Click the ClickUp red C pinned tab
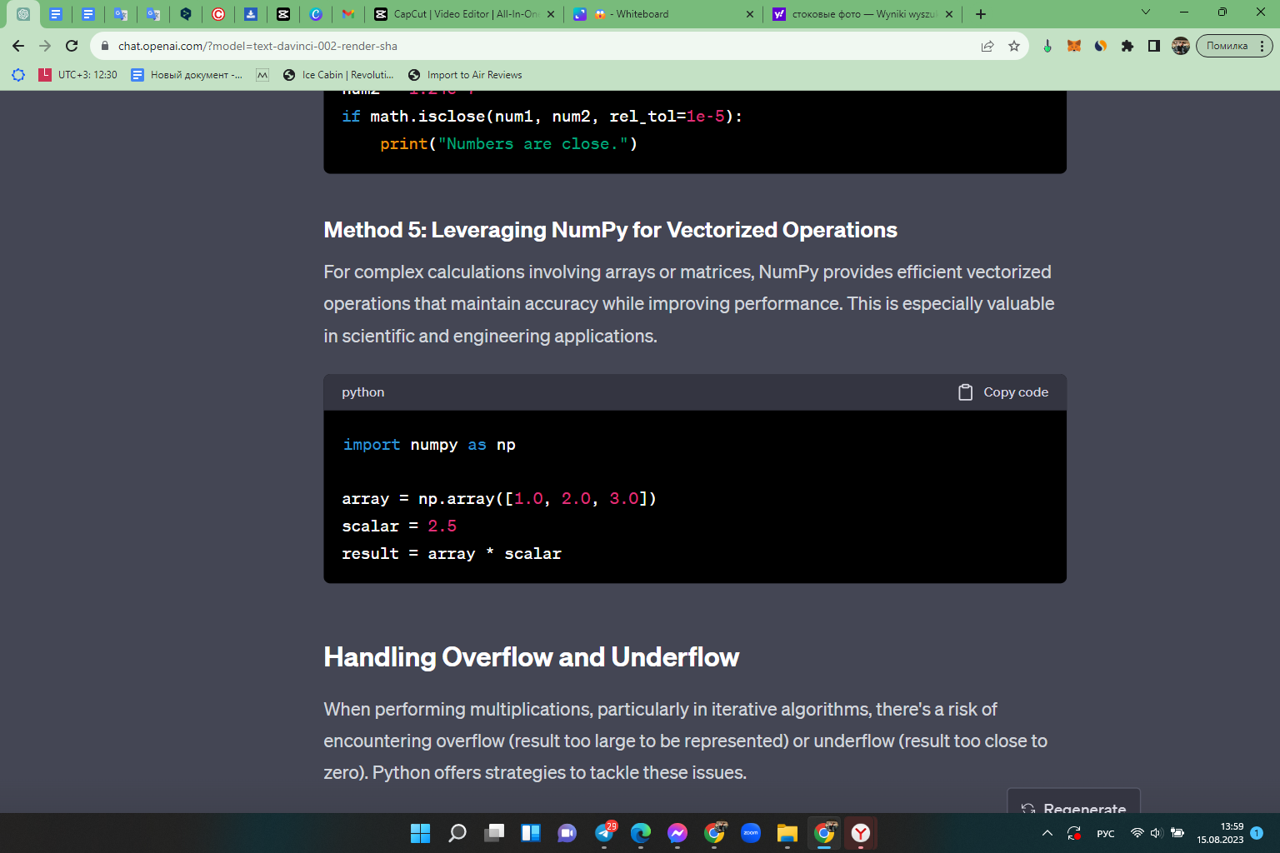This screenshot has height=853, width=1280. click(218, 14)
